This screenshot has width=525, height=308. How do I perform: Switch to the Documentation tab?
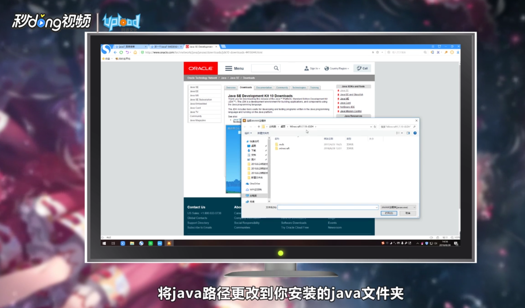click(264, 87)
